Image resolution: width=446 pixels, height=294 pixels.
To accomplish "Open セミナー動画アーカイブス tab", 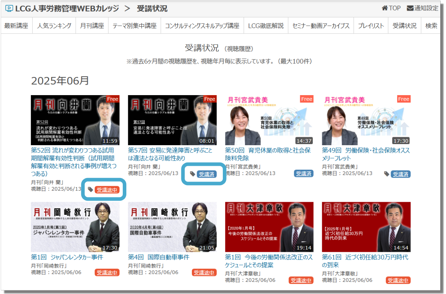I will [x=321, y=26].
